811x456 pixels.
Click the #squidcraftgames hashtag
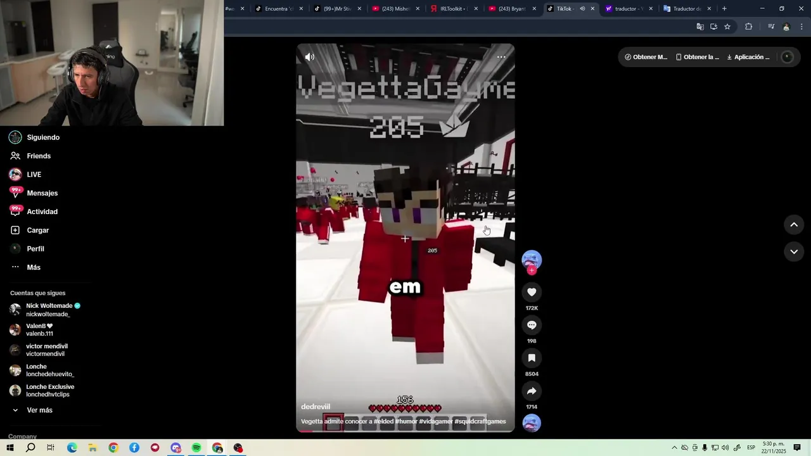(x=480, y=421)
